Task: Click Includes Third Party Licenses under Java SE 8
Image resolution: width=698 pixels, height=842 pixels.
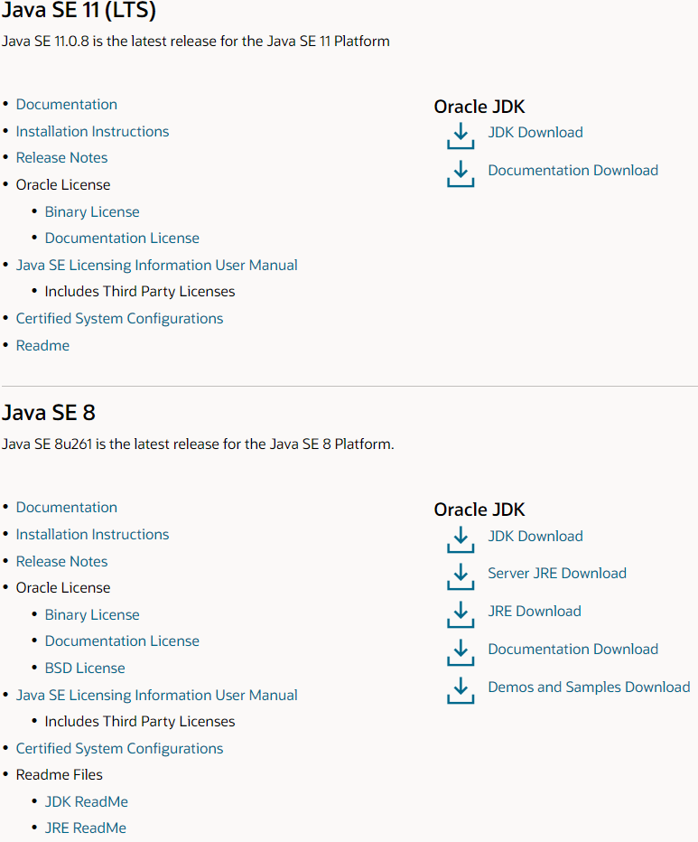Action: pos(140,721)
